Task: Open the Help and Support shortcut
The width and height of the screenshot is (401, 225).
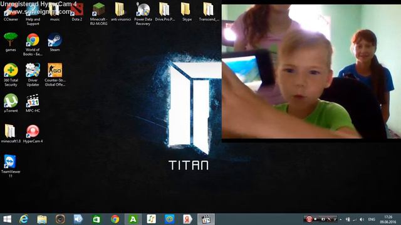Action: tap(33, 14)
